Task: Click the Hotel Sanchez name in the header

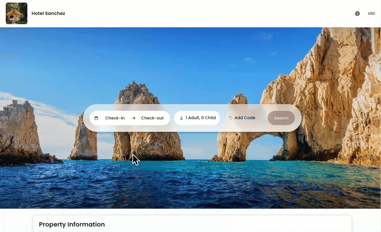Action: pos(48,14)
